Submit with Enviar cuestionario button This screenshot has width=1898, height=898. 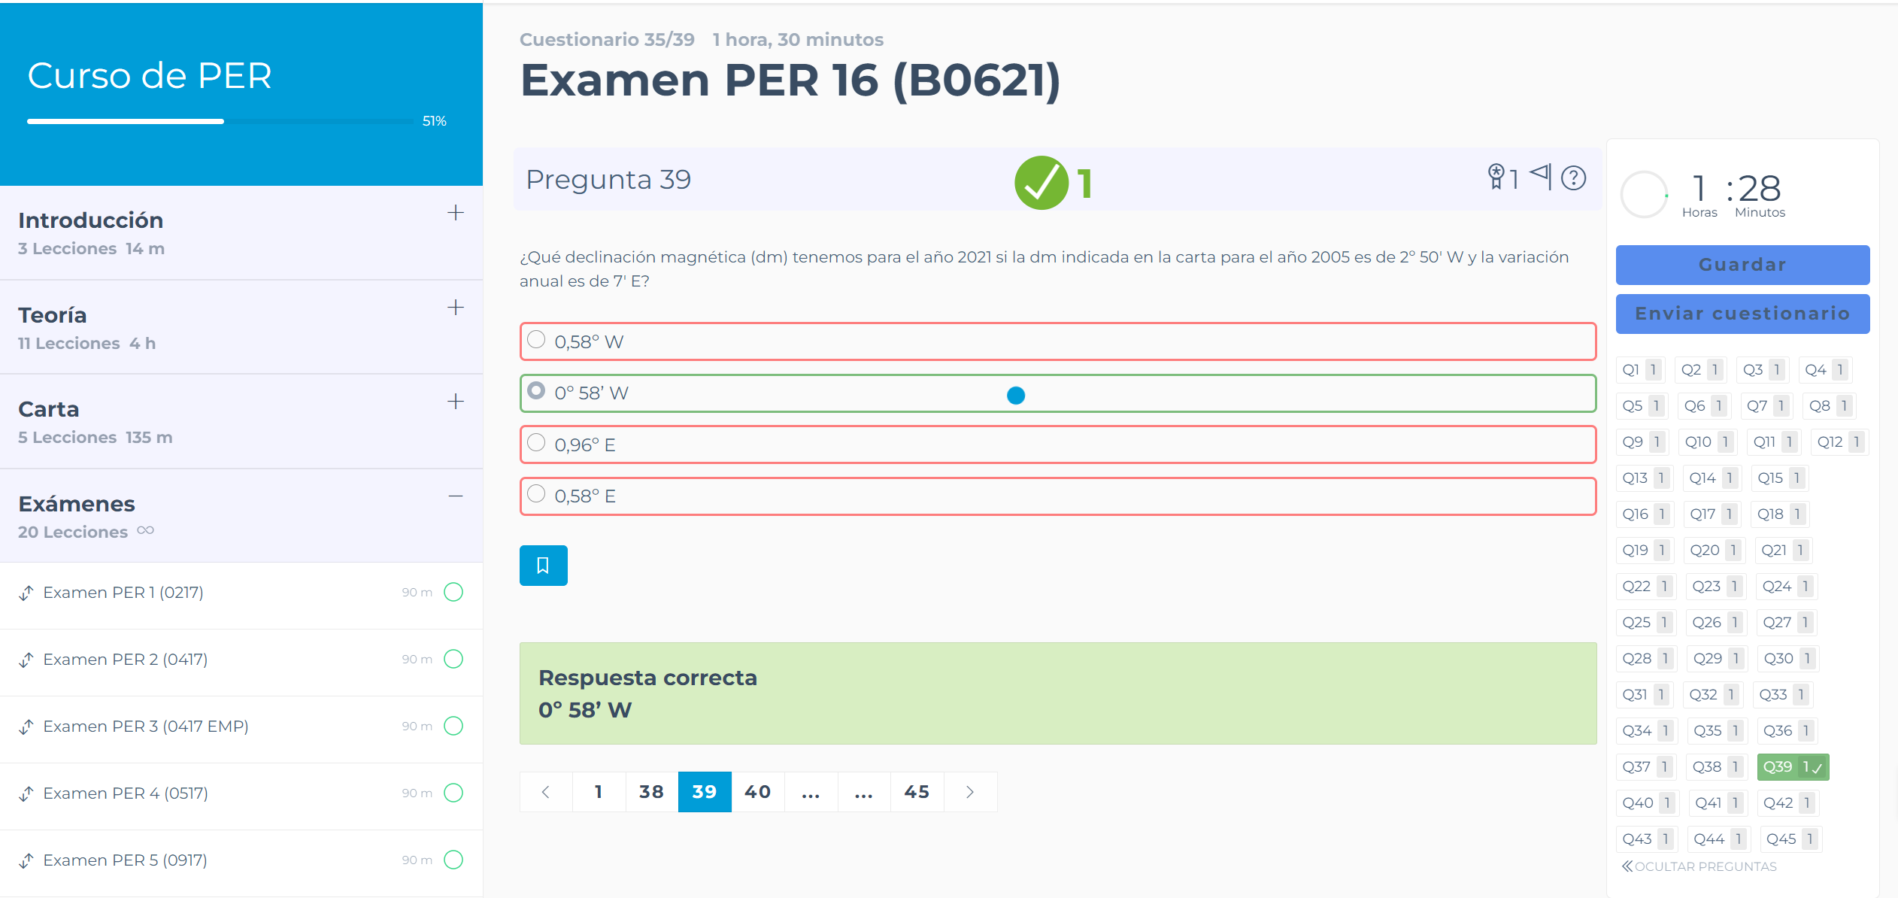click(x=1742, y=314)
